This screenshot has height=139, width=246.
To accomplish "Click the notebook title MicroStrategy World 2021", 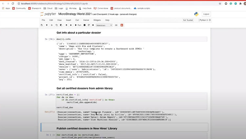I will point(75,14).
